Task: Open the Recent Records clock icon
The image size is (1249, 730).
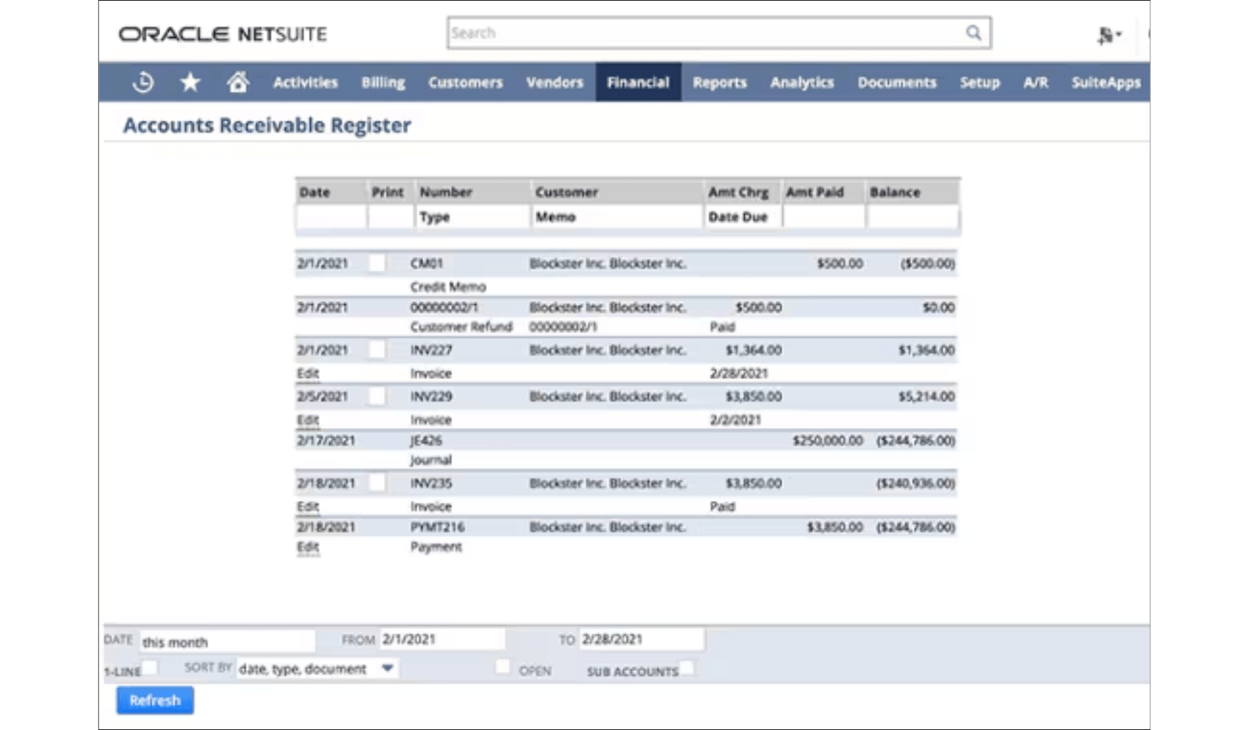Action: (x=143, y=82)
